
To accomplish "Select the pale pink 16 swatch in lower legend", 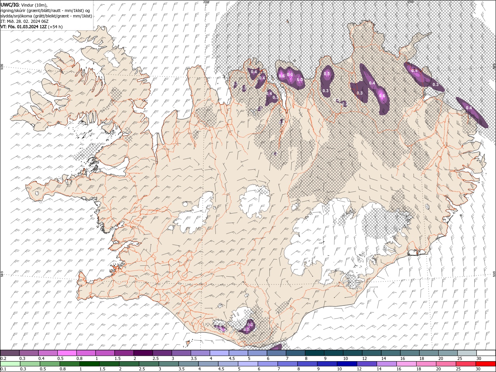I will pyautogui.click(x=406, y=364).
